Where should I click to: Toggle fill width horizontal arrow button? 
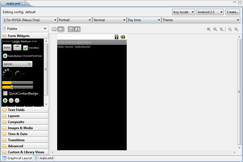tap(71, 29)
